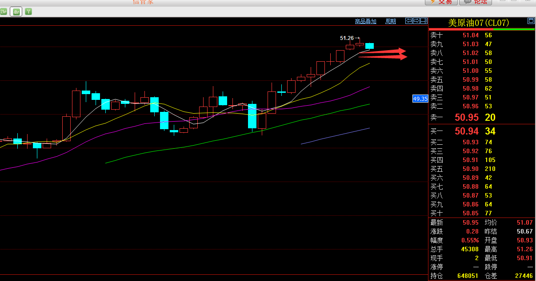This screenshot has width=536, height=281.
Task: Click the 最低 value 50.91
Action: pyautogui.click(x=524, y=258)
